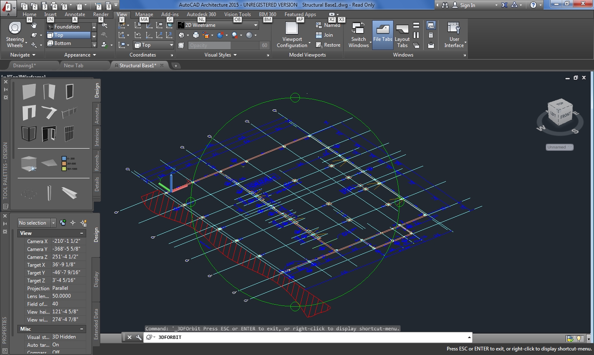594x355 pixels.
Task: Open the Annotate ribbon tab
Action: (75, 14)
